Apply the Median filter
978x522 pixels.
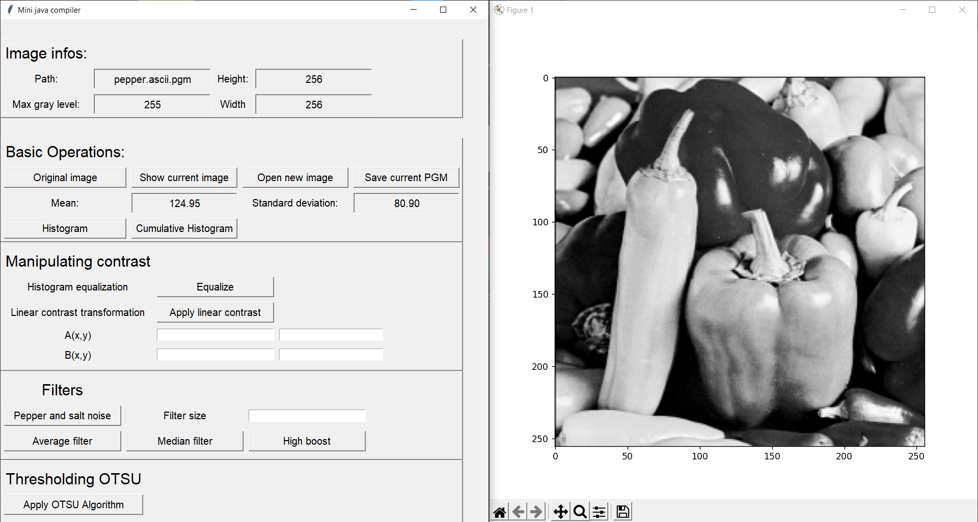tap(184, 441)
